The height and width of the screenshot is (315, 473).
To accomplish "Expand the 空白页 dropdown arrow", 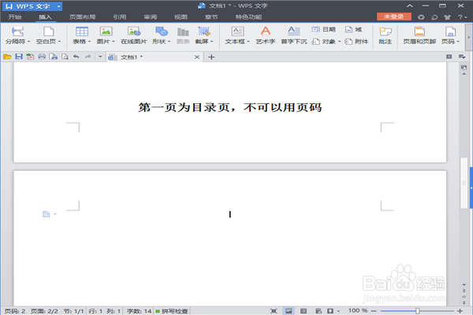I will tap(59, 41).
